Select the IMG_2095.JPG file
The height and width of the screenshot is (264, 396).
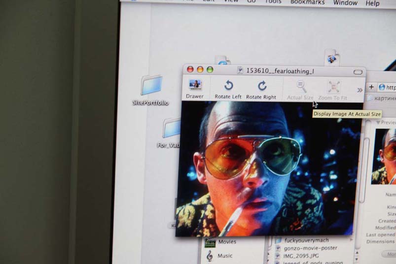pos(301,256)
